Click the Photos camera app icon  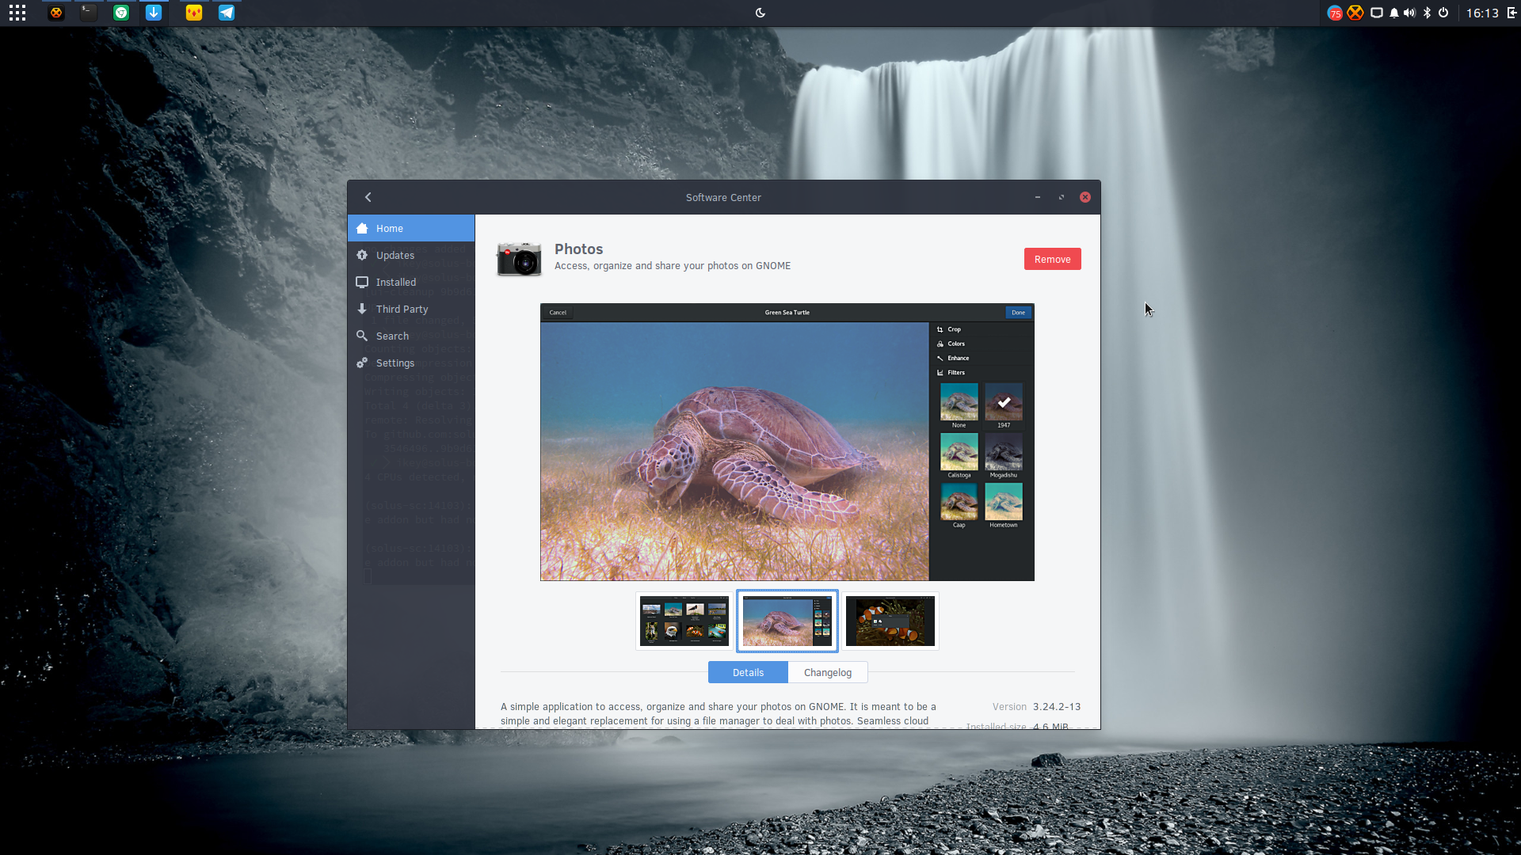519,259
